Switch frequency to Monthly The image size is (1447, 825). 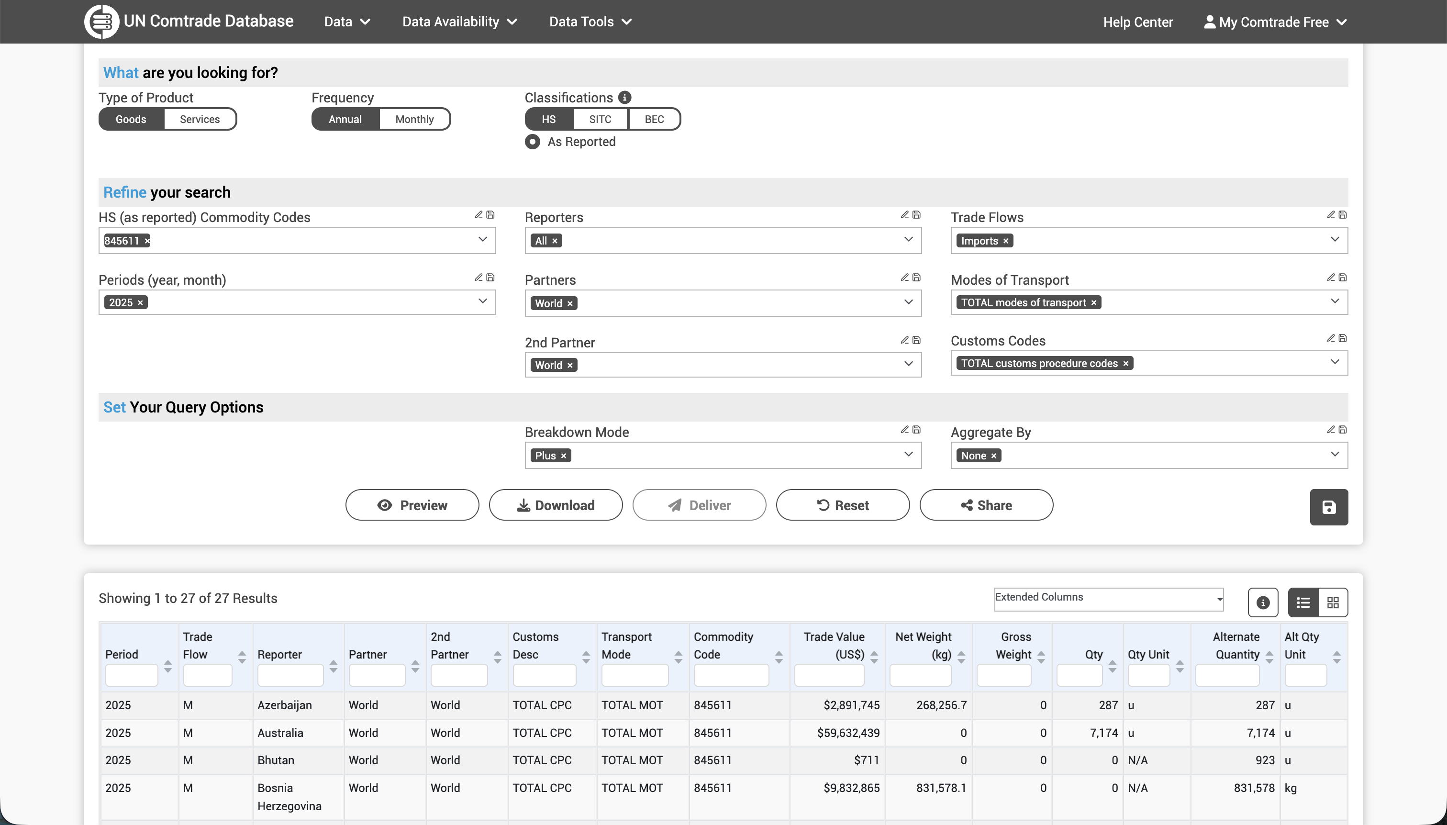tap(414, 119)
